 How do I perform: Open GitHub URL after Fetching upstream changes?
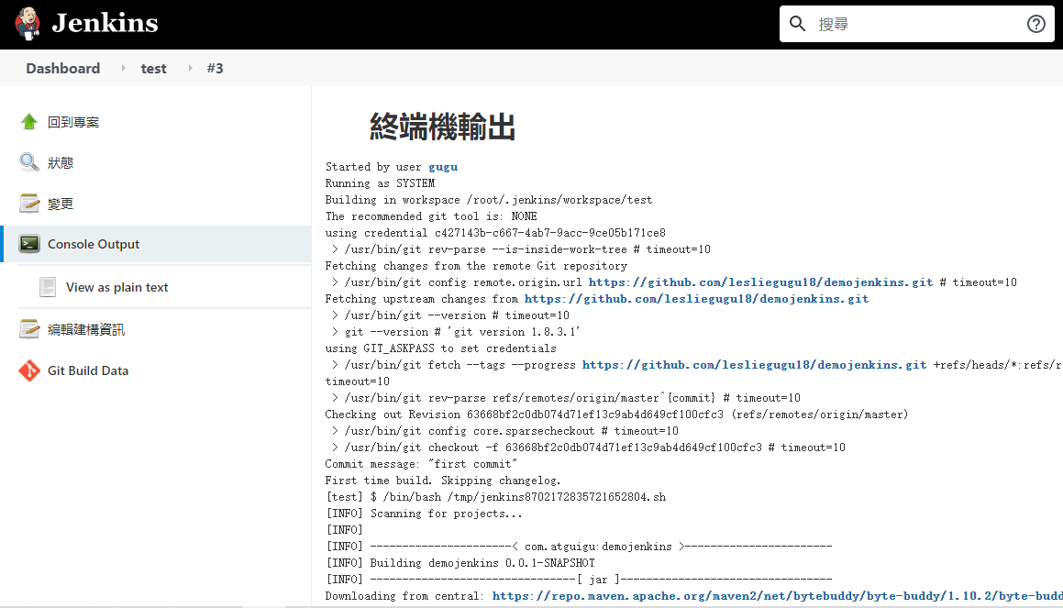[697, 299]
